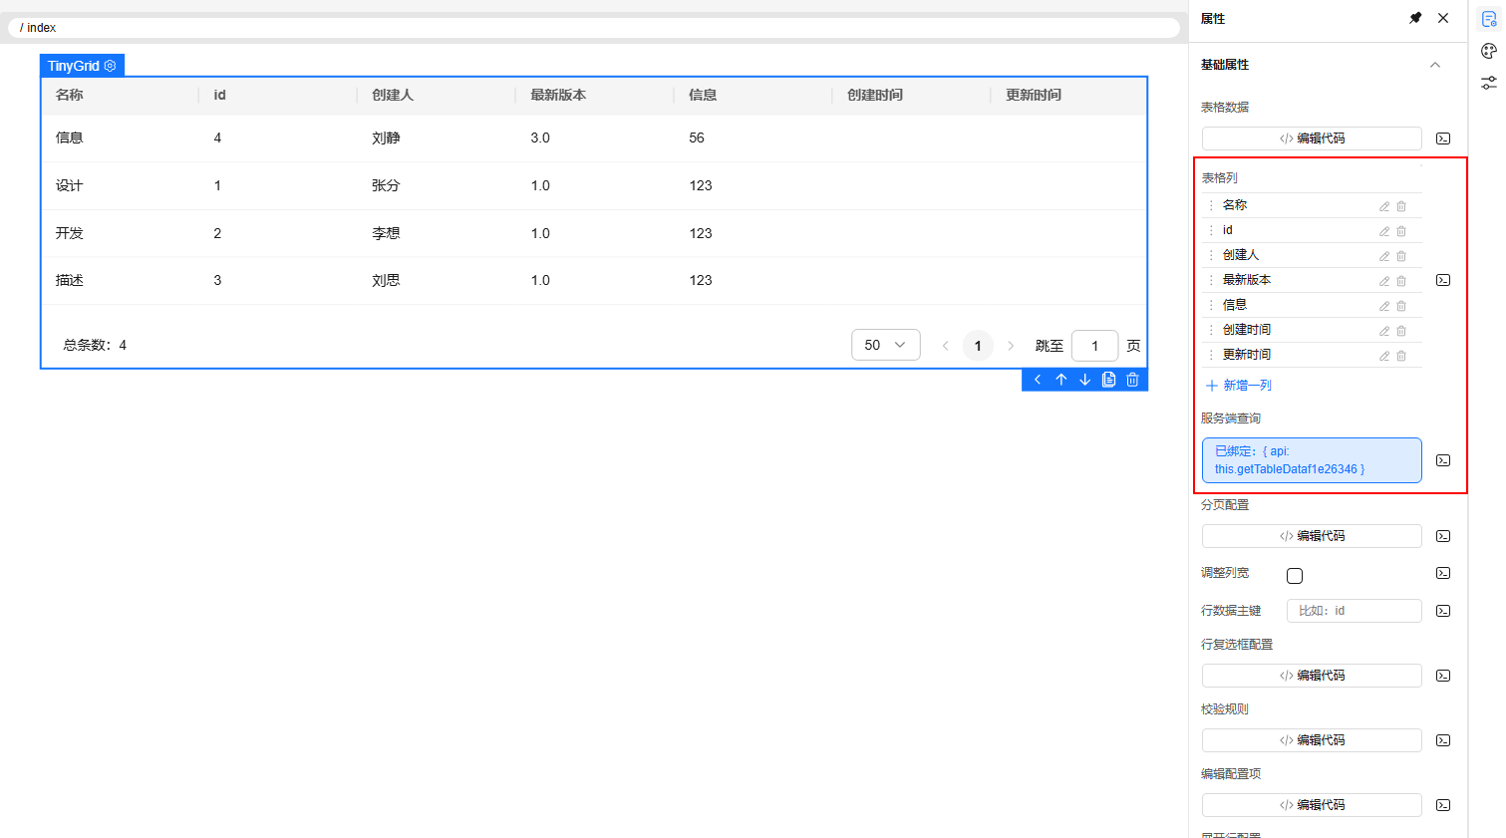The height and width of the screenshot is (838, 1506).
Task: Click 编辑代码 button under 表格数据
Action: [1312, 139]
